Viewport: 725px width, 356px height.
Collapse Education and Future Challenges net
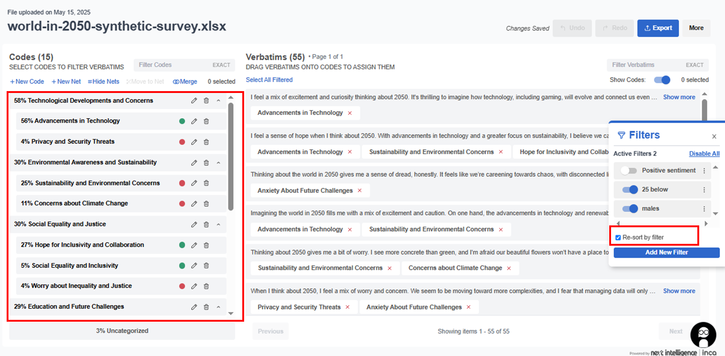[x=218, y=307]
